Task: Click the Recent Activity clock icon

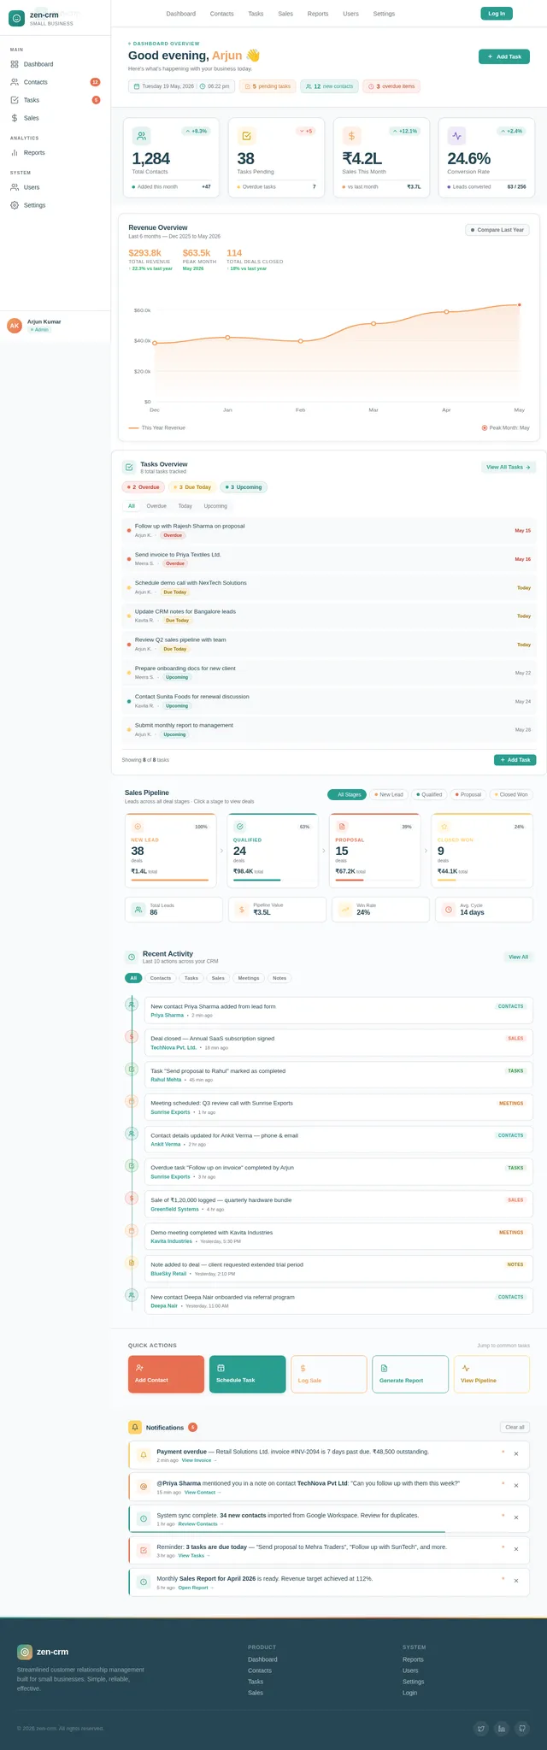Action: click(x=131, y=957)
